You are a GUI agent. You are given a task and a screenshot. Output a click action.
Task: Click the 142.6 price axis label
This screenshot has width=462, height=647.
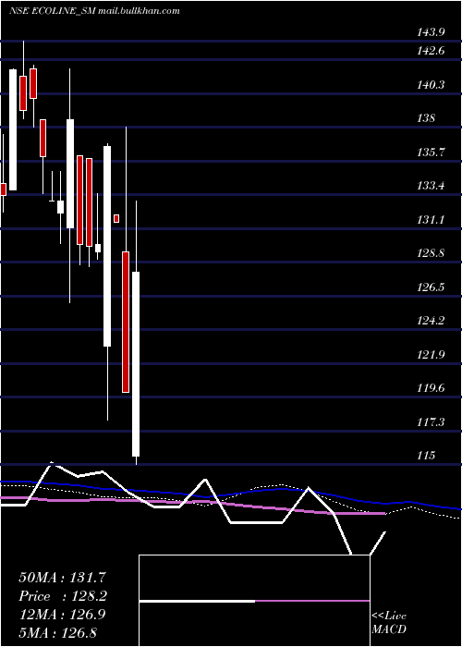(x=432, y=51)
